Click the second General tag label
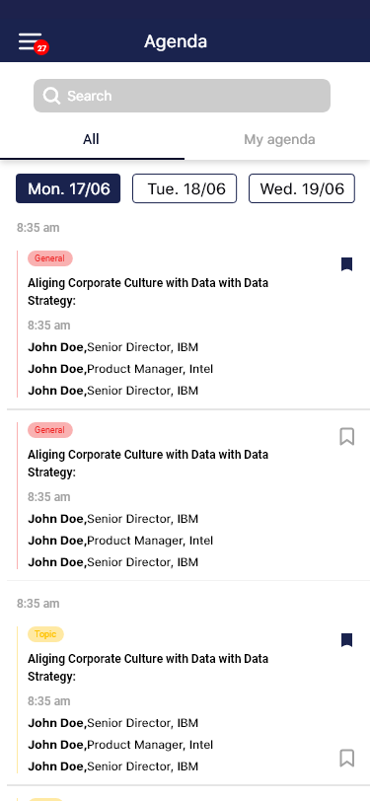370x801 pixels. [x=50, y=430]
